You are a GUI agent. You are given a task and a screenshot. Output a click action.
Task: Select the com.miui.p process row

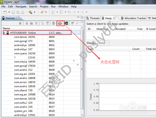tap(41, 61)
